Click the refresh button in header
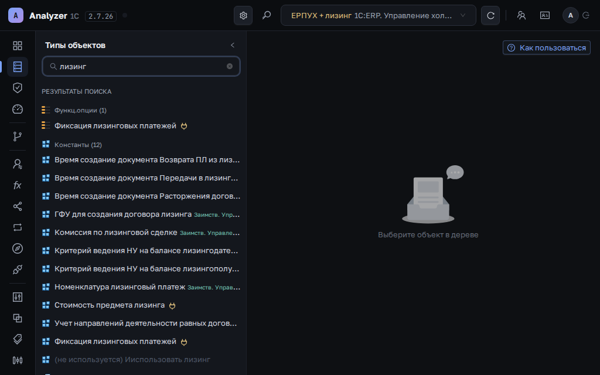This screenshot has height=375, width=600. point(490,16)
